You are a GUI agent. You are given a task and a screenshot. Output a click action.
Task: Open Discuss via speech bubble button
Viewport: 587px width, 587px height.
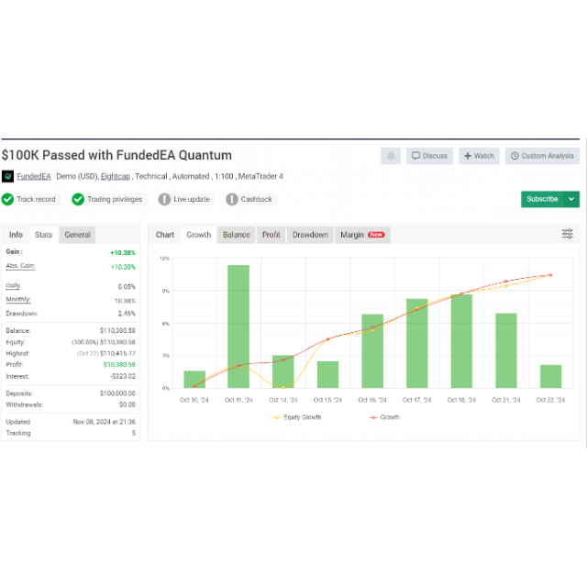(429, 156)
